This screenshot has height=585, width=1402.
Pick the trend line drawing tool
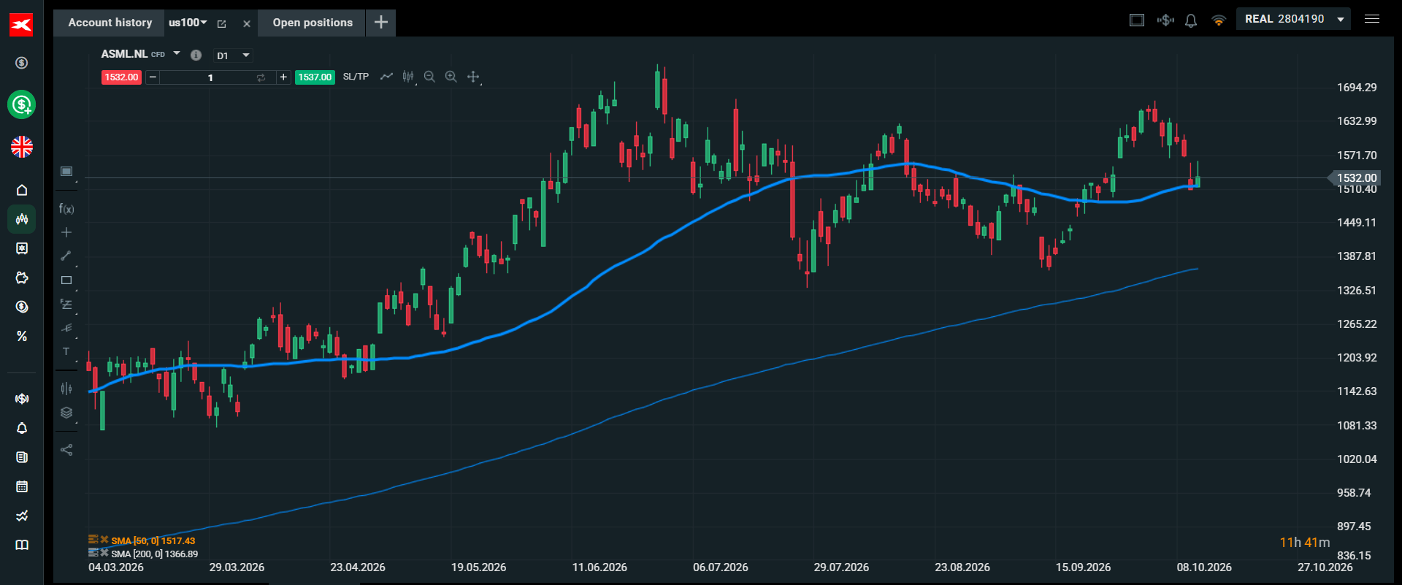(x=66, y=256)
